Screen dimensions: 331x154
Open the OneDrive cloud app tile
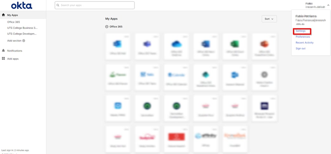[177, 46]
